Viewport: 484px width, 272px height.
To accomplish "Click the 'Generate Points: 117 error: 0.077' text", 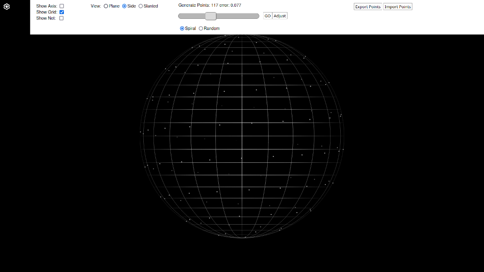I will point(210,5).
